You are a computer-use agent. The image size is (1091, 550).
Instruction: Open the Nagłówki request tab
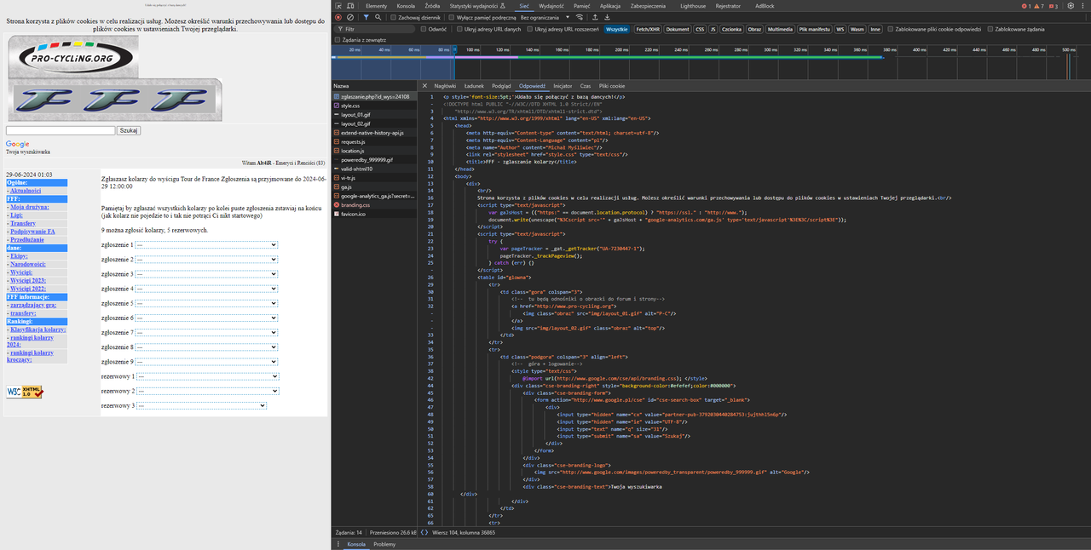pyautogui.click(x=445, y=86)
